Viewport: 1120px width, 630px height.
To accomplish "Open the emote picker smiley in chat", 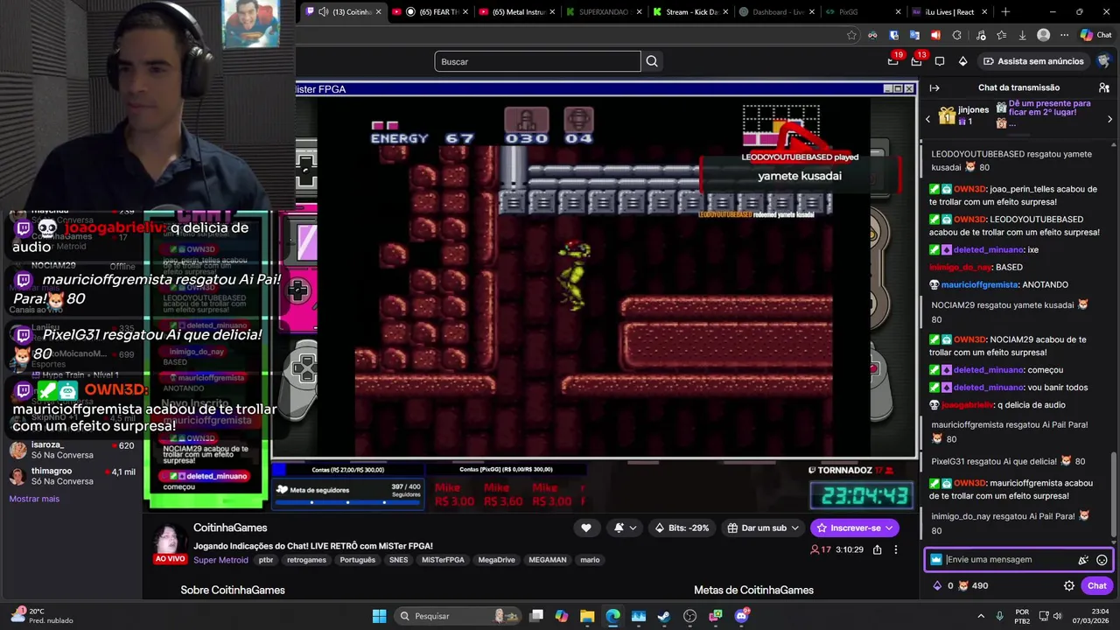I will point(1102,560).
